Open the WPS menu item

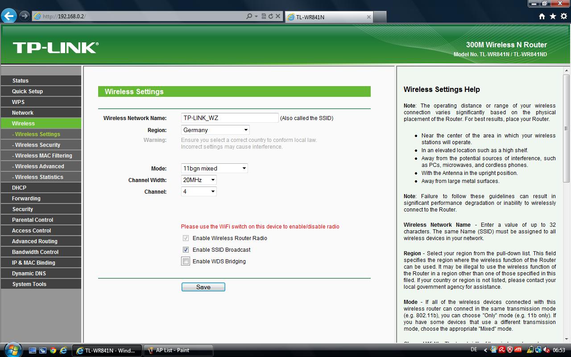41,102
